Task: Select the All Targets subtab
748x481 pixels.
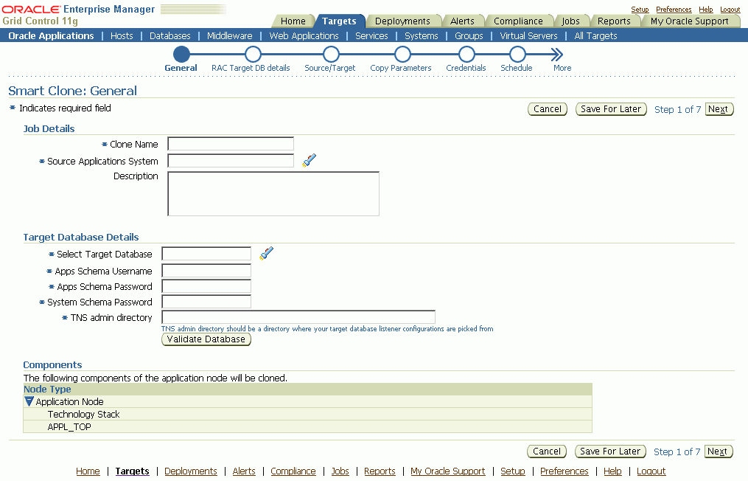Action: [596, 36]
